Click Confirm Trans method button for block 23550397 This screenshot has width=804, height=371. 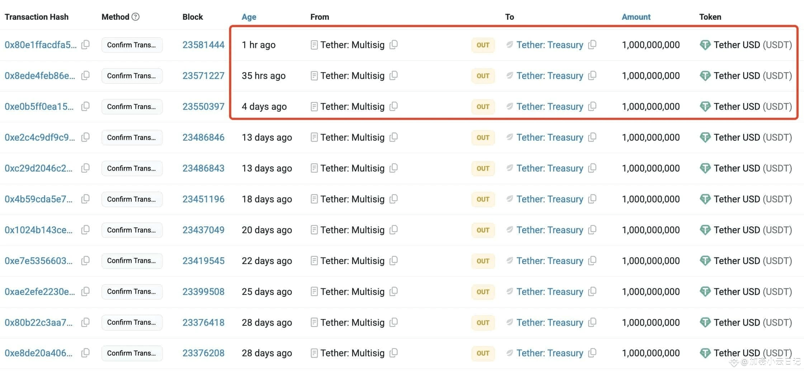132,107
